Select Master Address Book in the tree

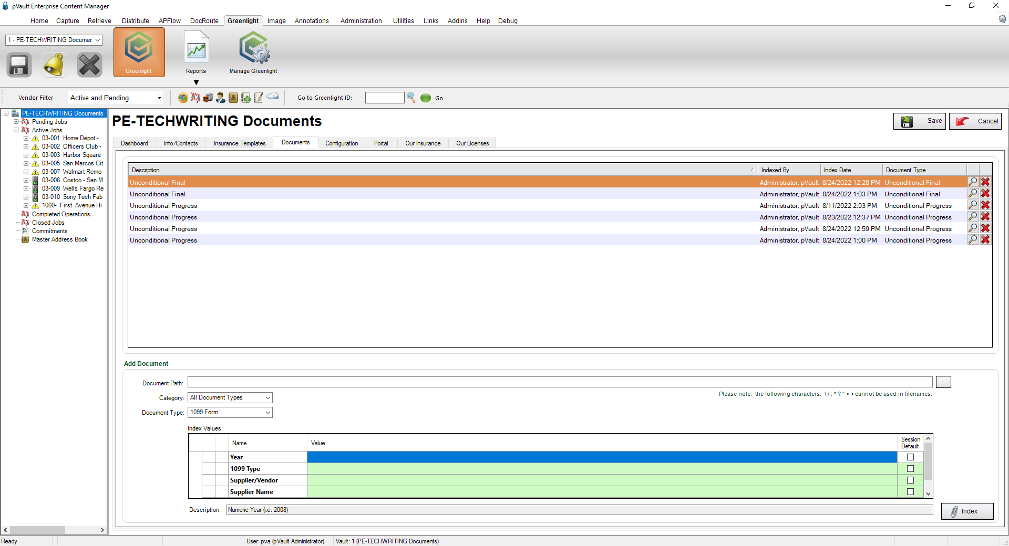pyautogui.click(x=59, y=239)
